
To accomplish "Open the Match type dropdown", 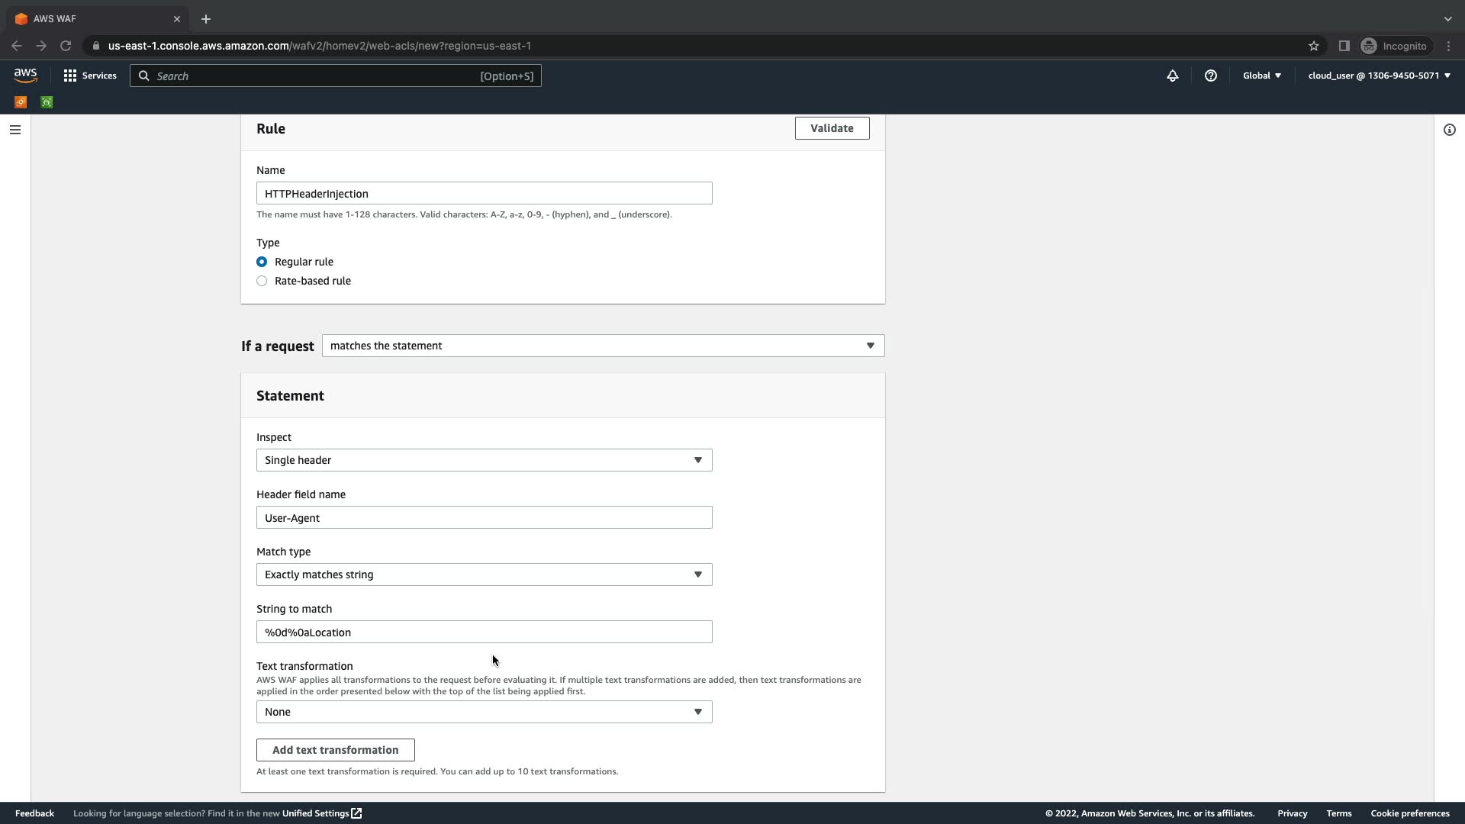I will [484, 575].
